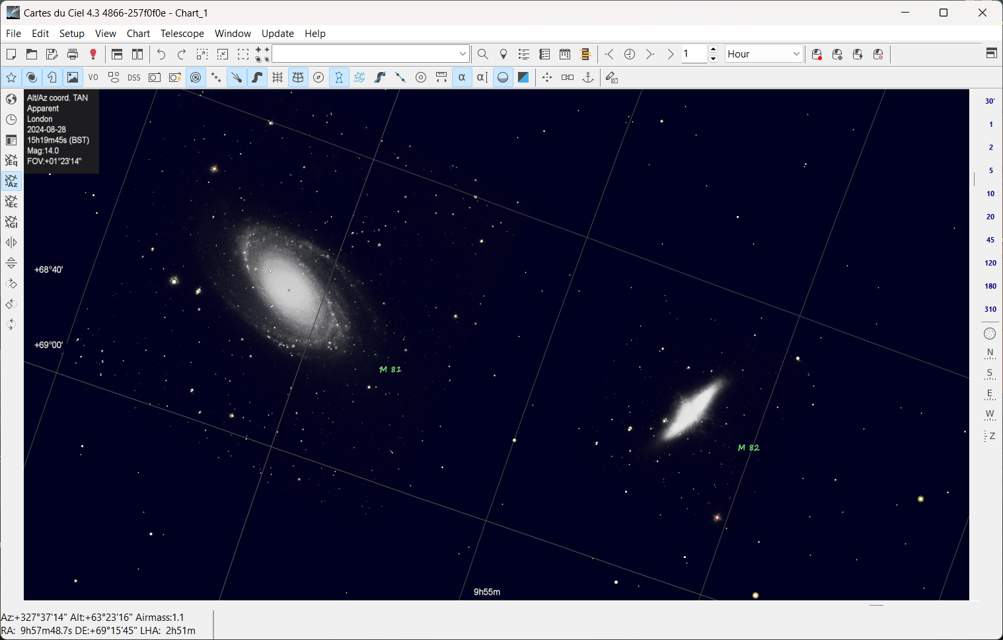Expand the object search combo box
The height and width of the screenshot is (640, 1003).
pos(463,54)
